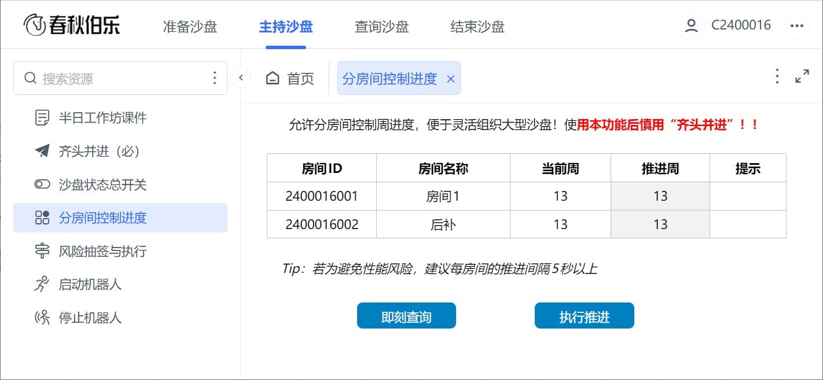
Task: Click the 房间1 name cell
Action: [443, 196]
